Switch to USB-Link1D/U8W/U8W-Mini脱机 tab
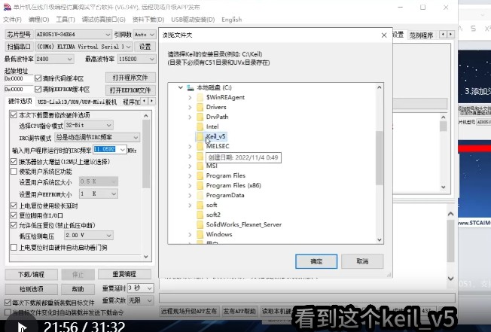This screenshot has height=332, width=491. (x=77, y=102)
